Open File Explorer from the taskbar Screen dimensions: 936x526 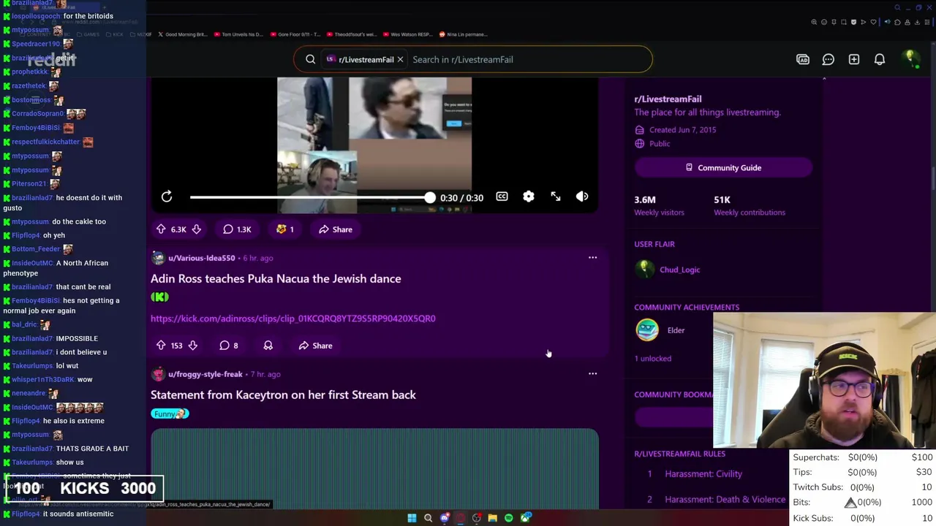point(492,518)
